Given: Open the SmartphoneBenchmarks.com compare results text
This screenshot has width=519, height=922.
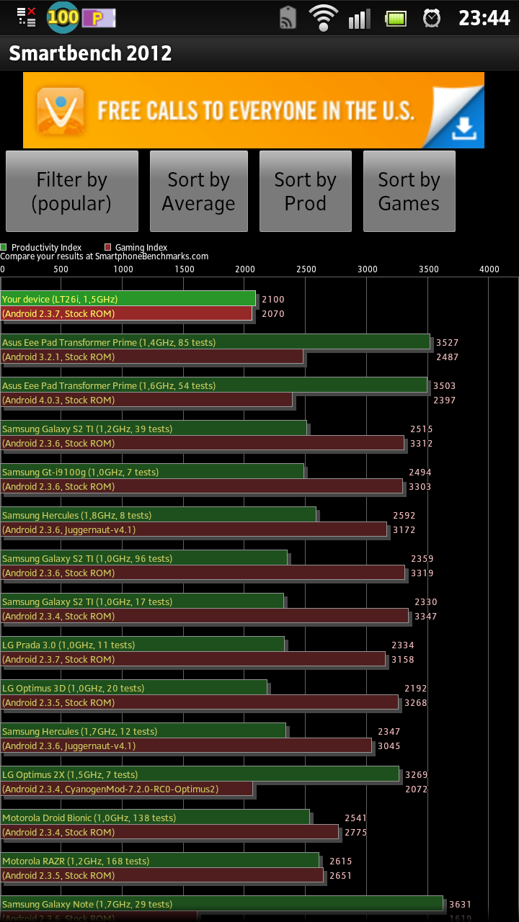Looking at the screenshot, I should click(105, 256).
